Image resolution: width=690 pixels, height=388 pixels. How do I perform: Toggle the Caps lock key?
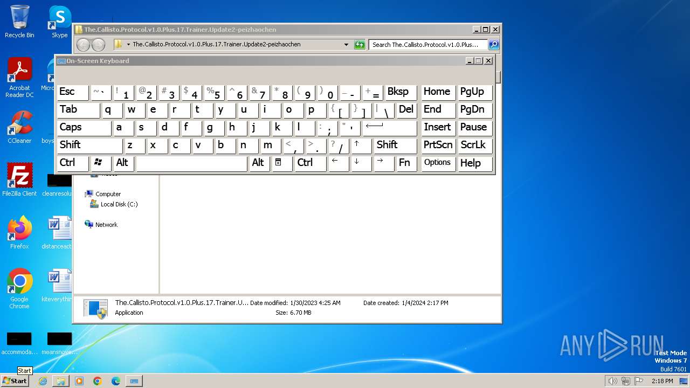84,128
